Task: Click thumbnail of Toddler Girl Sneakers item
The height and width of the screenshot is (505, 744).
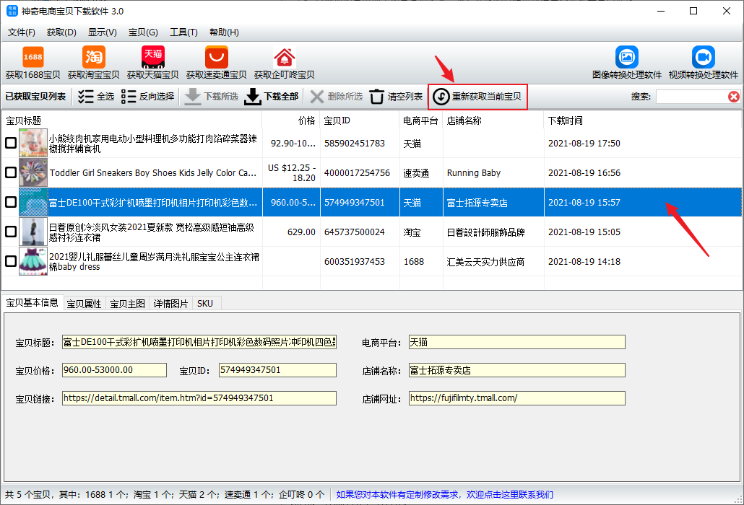Action: coord(33,172)
